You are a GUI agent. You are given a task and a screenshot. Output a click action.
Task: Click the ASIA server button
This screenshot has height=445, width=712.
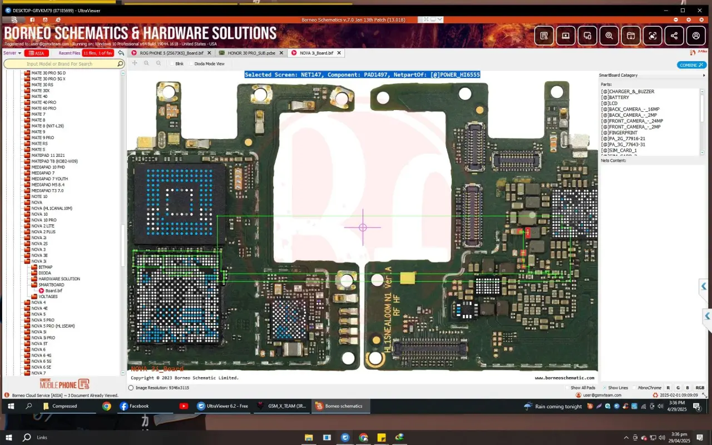pos(37,53)
